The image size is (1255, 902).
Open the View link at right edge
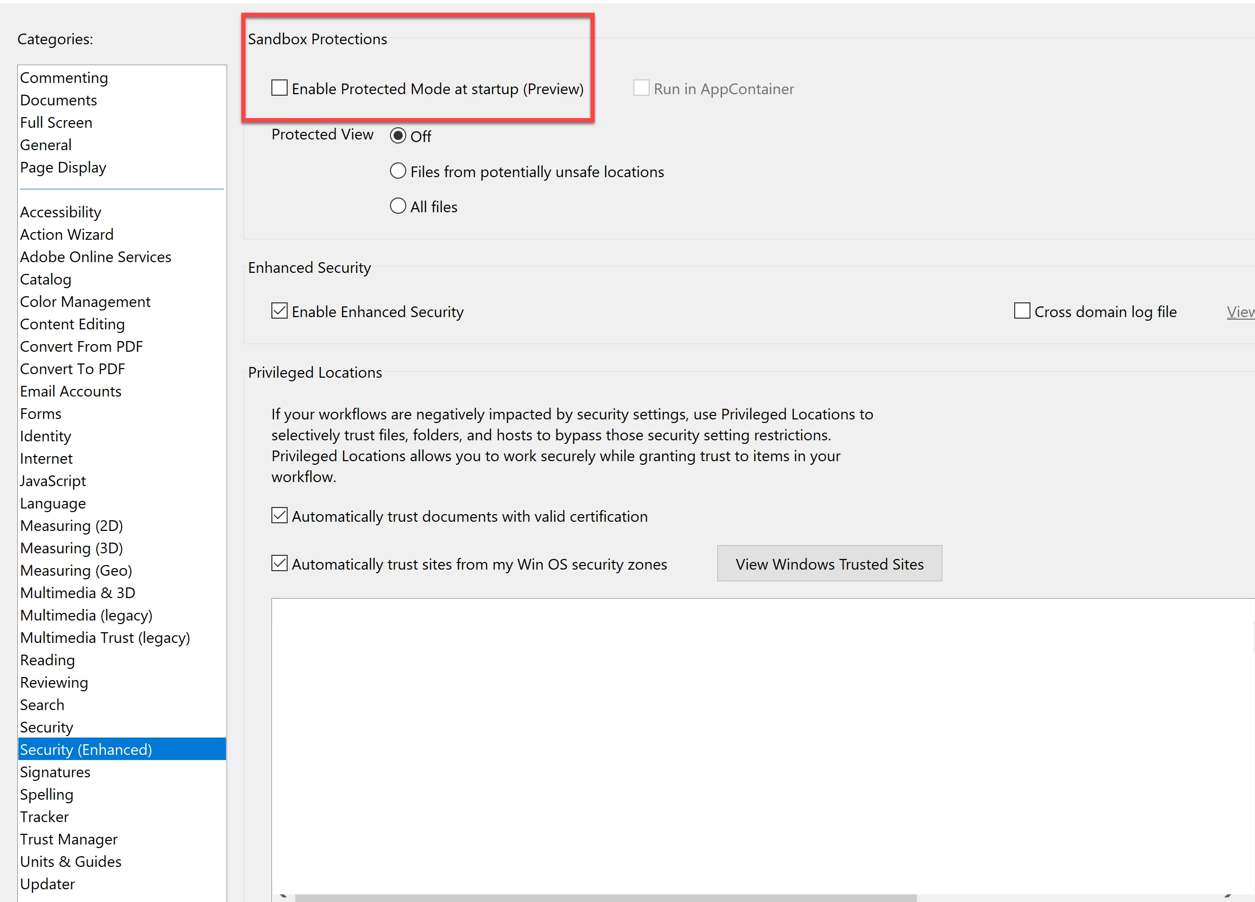coord(1240,312)
